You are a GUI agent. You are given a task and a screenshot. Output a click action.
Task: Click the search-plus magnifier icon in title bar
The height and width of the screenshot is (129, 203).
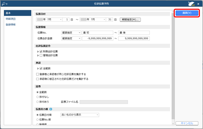[5, 4]
